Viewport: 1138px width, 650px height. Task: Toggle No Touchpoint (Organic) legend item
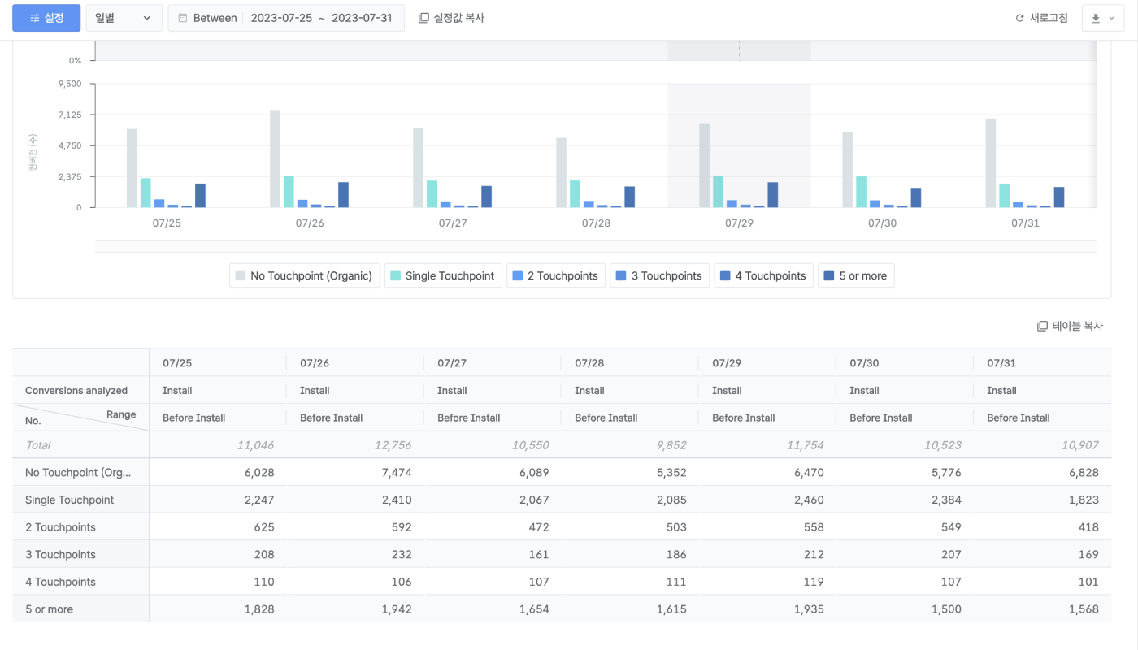(x=305, y=275)
